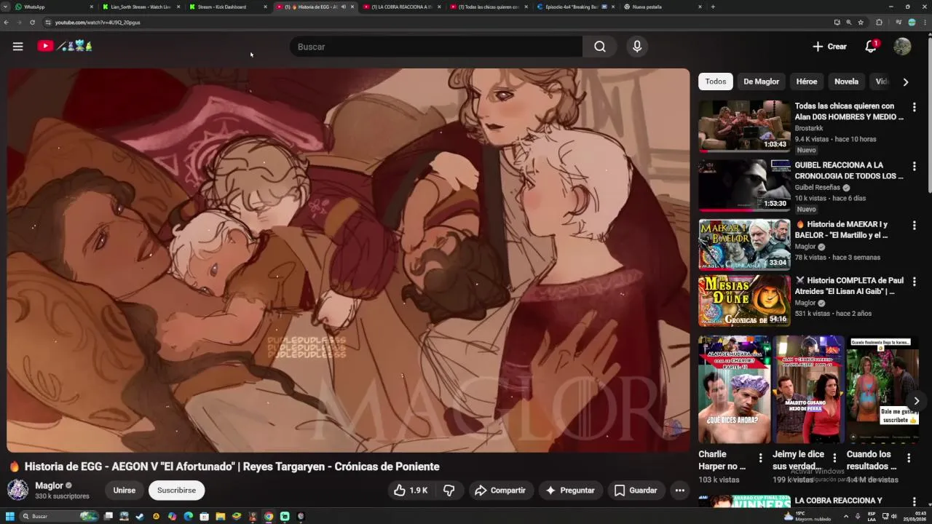Open the browser extensions puzzle icon
932x524 pixels.
(x=879, y=23)
